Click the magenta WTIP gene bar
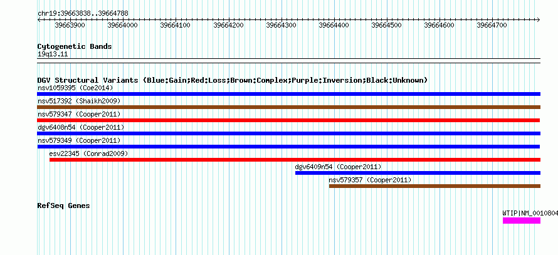This screenshot has width=558, height=255. (522, 221)
